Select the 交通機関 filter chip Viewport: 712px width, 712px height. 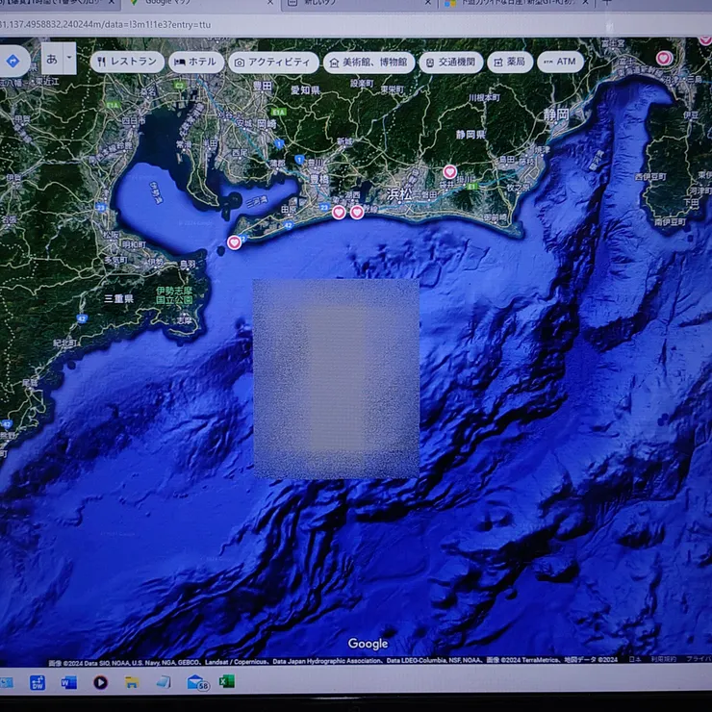(450, 63)
